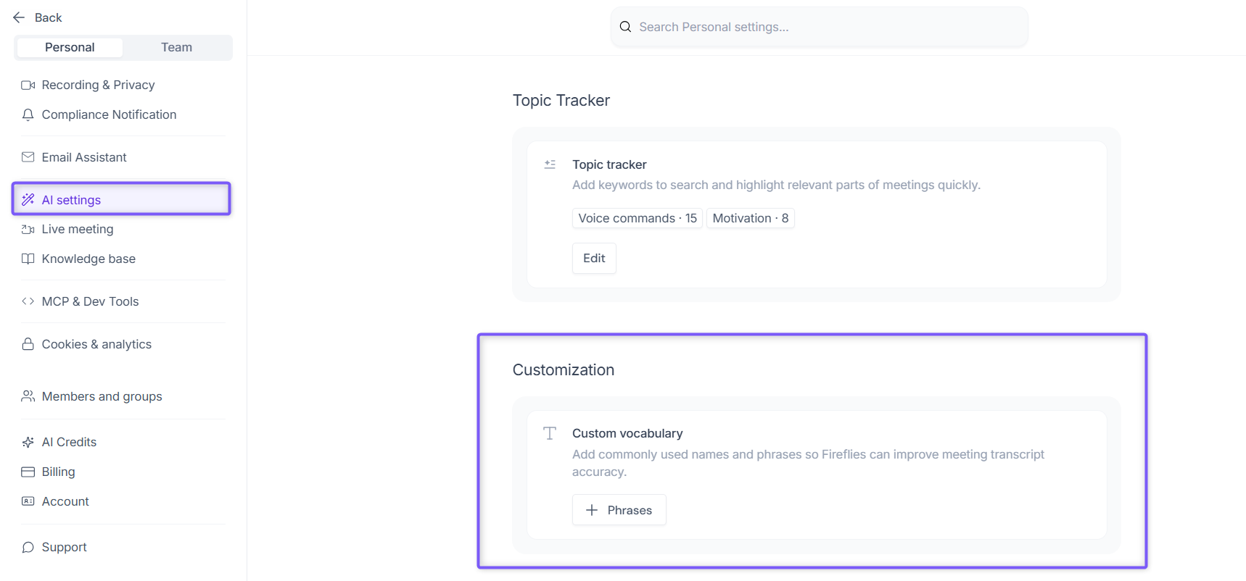Viewport: 1246px width, 581px height.
Task: Add Phrases to custom vocabulary
Action: pos(619,510)
